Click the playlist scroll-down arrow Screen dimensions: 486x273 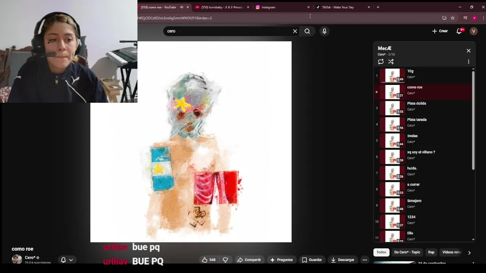[x=473, y=240]
